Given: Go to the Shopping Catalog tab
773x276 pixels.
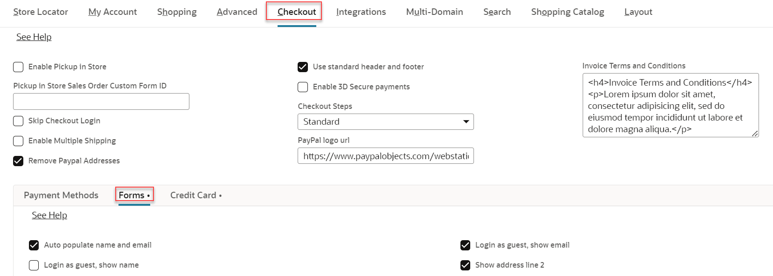Looking at the screenshot, I should pos(568,12).
